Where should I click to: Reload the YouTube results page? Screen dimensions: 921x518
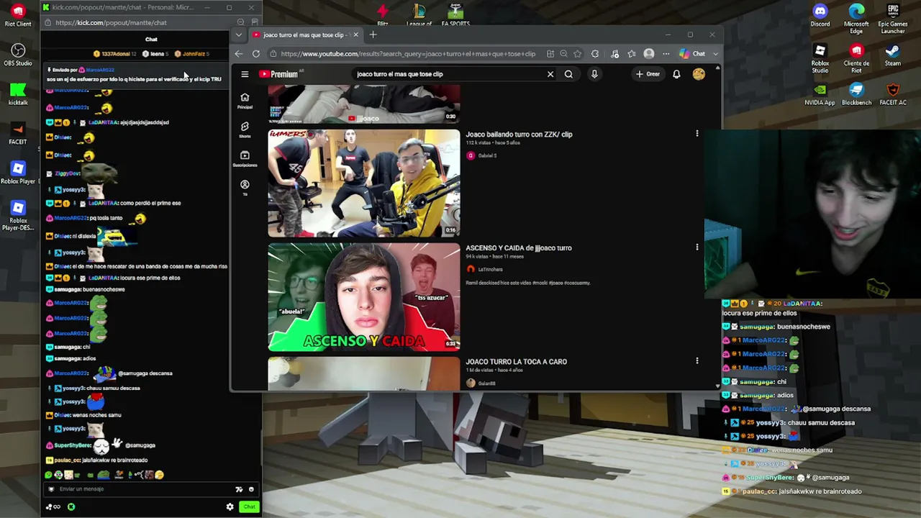256,54
